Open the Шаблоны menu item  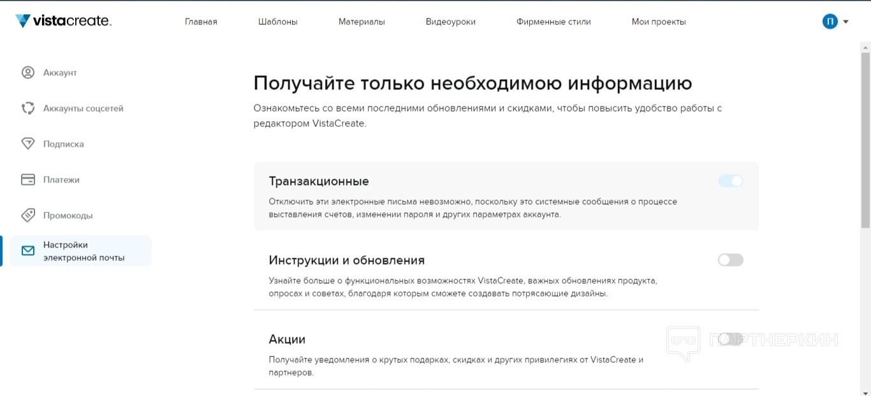coord(278,22)
